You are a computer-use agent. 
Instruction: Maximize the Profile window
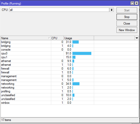point(132,3)
